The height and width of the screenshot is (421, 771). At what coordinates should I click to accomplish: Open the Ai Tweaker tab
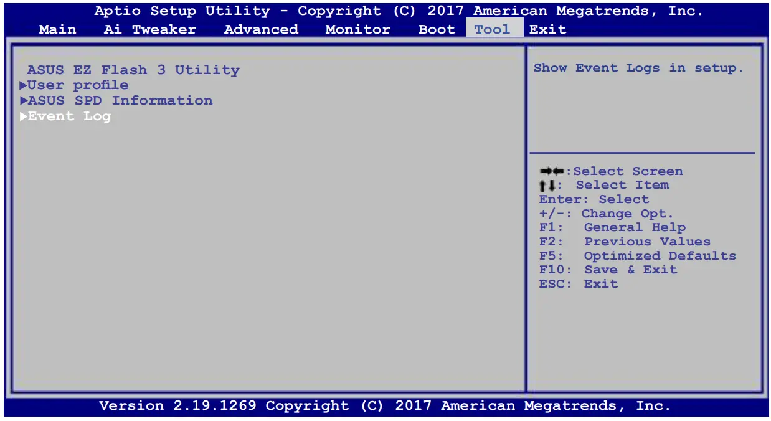(x=149, y=29)
